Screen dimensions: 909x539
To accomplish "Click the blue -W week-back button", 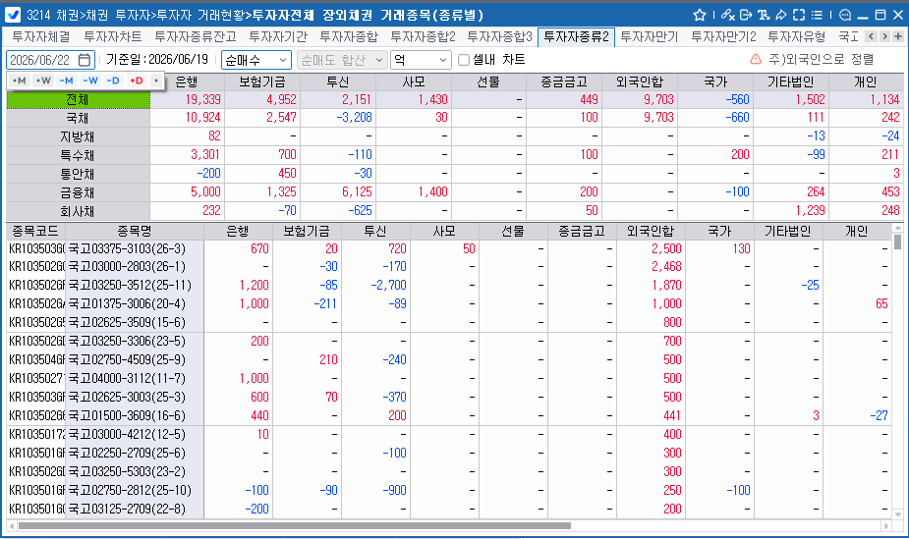I will [89, 81].
